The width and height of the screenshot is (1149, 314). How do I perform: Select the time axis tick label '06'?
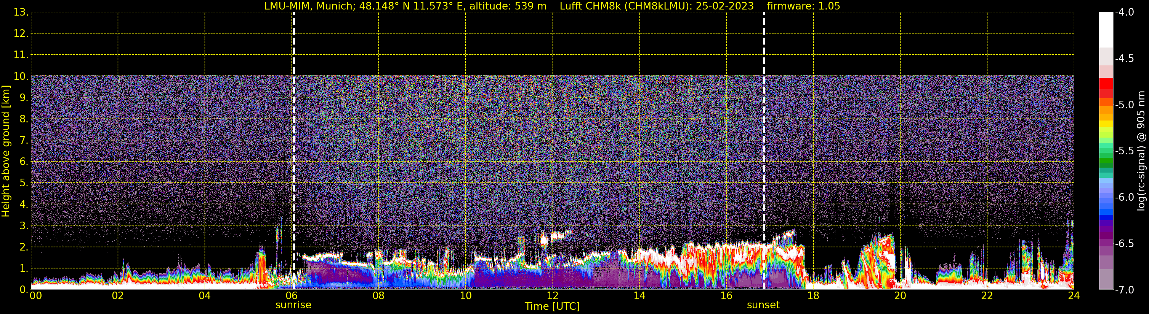pos(292,296)
